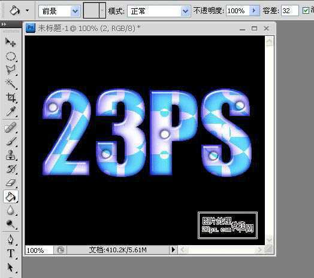
Task: Select the Eraser tool
Action: (x=10, y=183)
